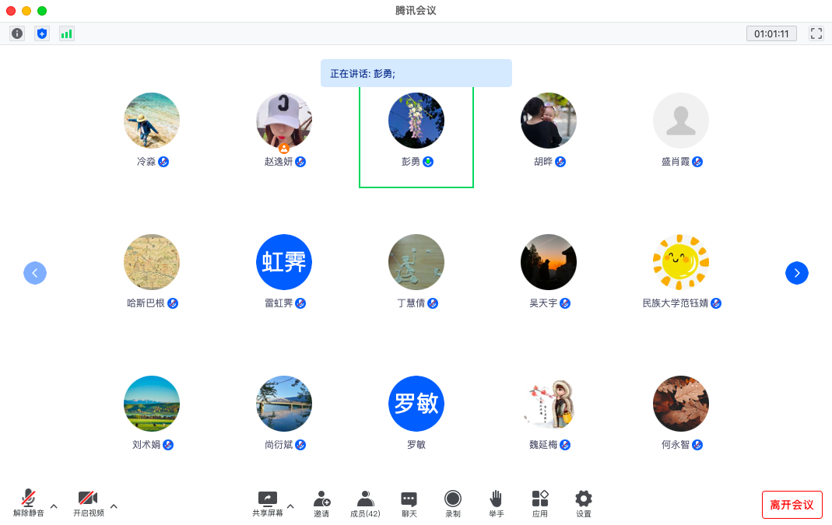This screenshot has height=525, width=832.
Task: Open the meeting info icon
Action: [x=17, y=33]
